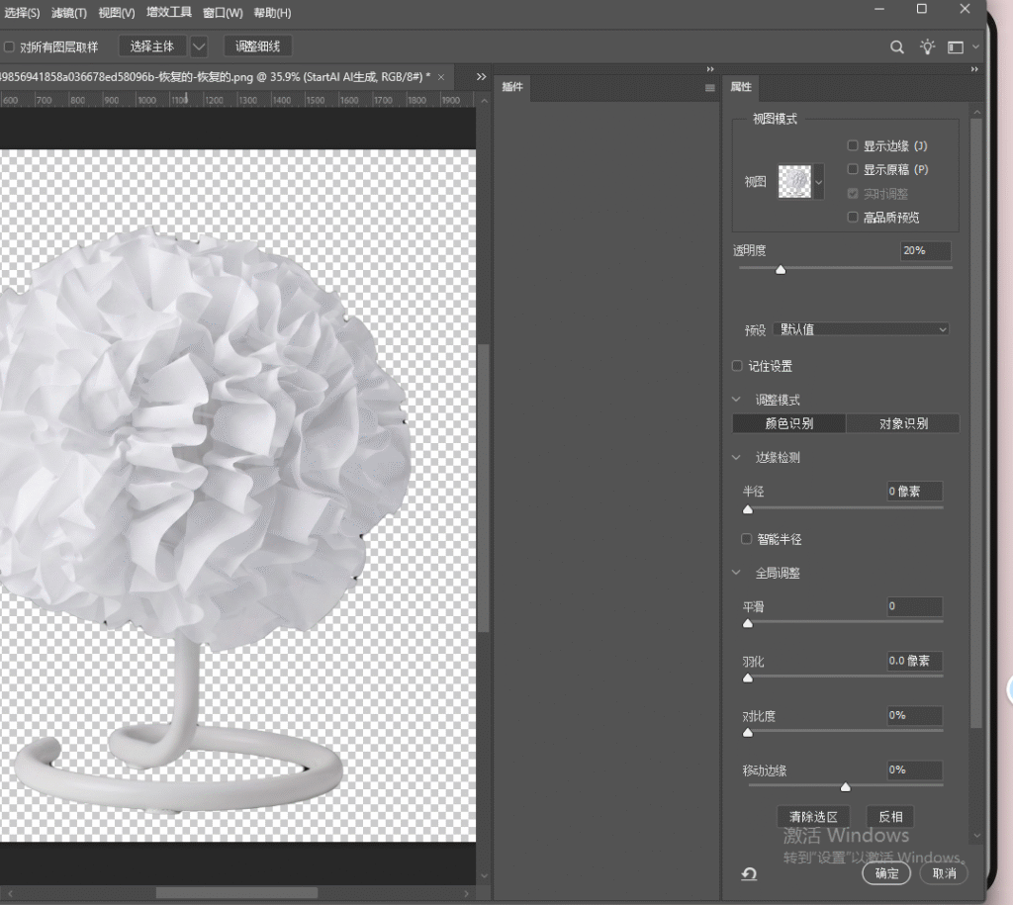This screenshot has width=1013, height=905.
Task: Open the 选择(S) menu
Action: [22, 13]
